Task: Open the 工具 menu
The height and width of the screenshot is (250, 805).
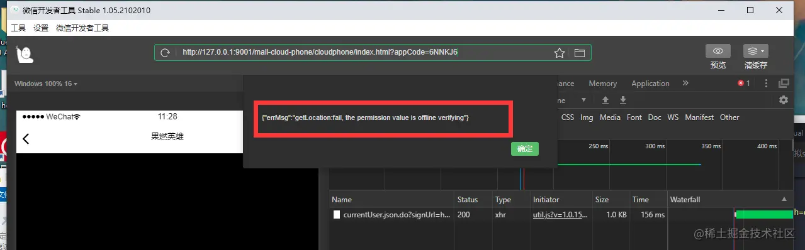Action: click(x=18, y=28)
